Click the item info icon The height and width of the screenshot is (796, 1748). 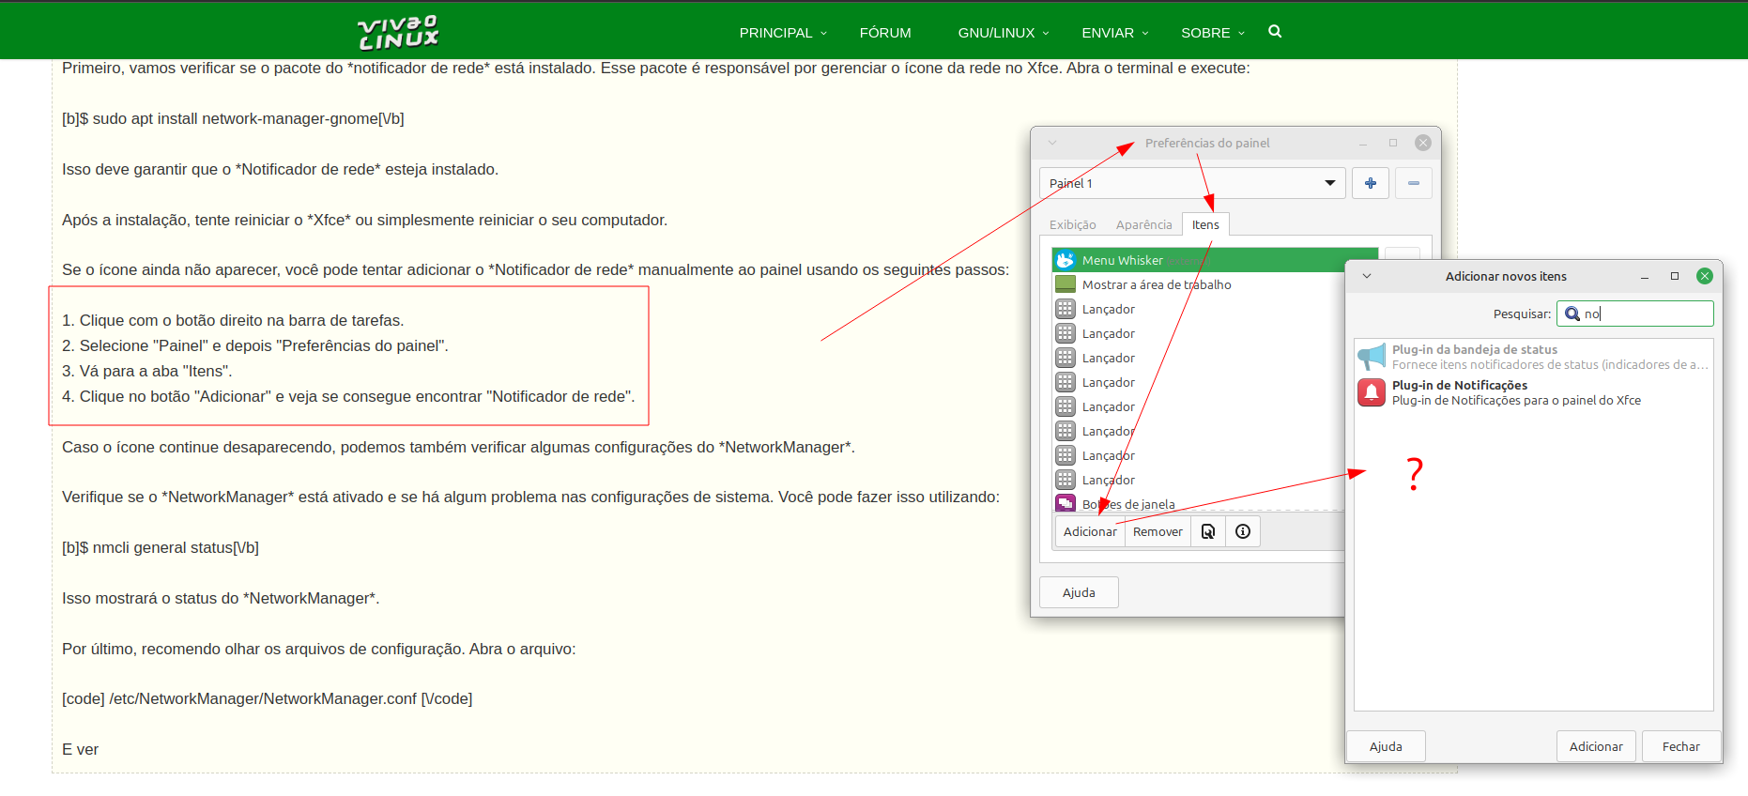point(1243,531)
